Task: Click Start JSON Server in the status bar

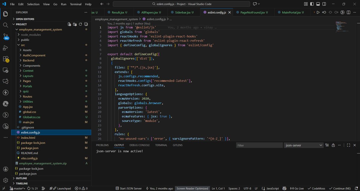Action: click(128, 188)
